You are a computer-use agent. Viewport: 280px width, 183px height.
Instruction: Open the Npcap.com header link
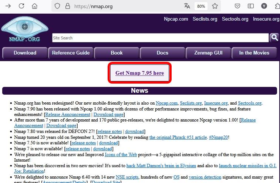176,19
